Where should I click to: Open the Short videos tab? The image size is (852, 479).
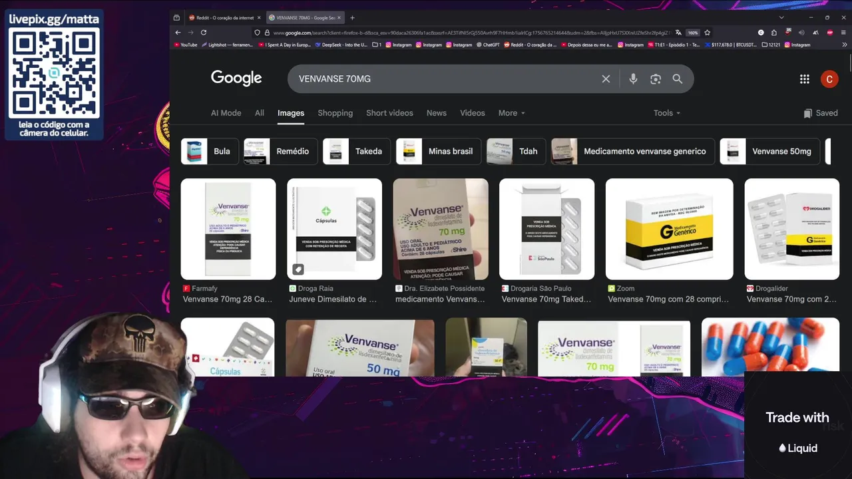tap(389, 113)
